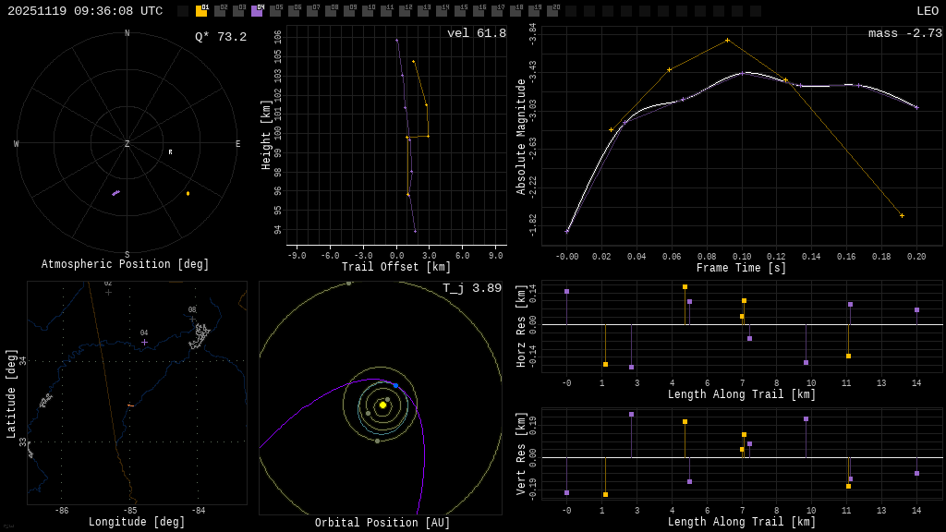Select the orange station 01 indicator
Viewport: 946px width, 532px height.
[201, 11]
